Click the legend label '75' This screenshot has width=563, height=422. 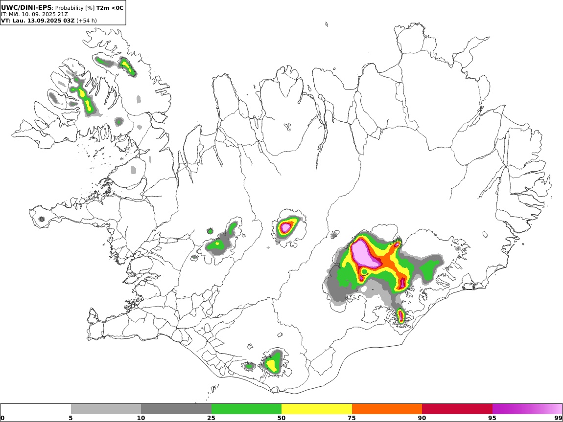(x=352, y=418)
